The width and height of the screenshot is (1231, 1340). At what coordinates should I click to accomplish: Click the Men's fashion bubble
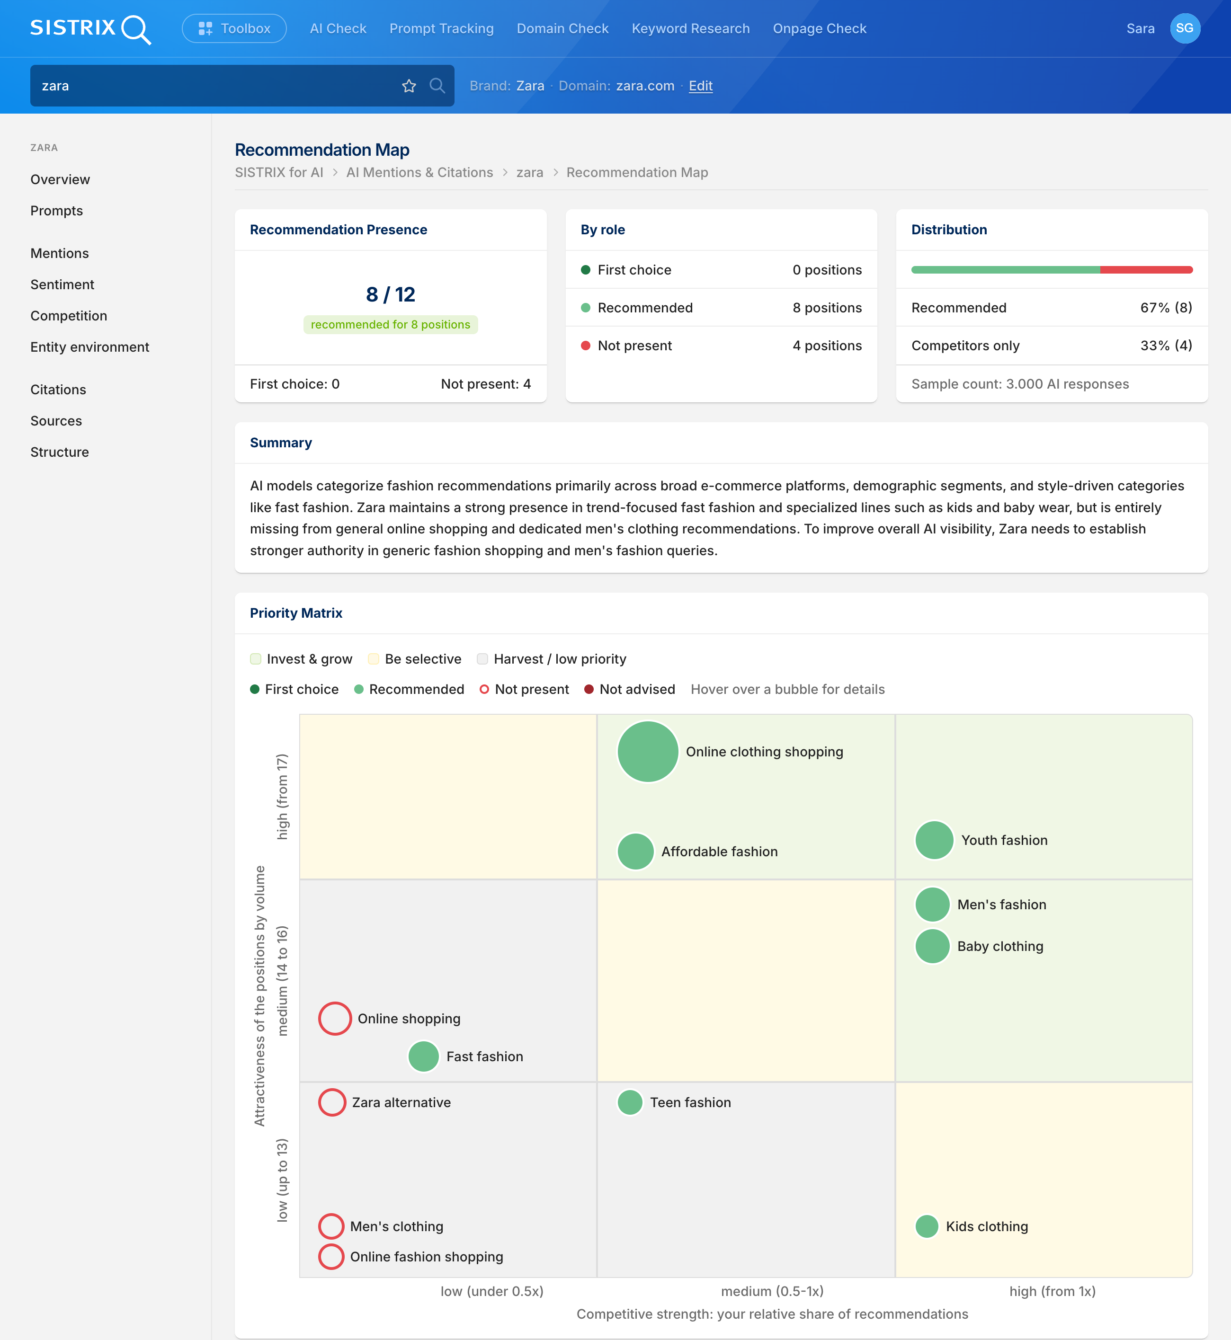point(933,905)
